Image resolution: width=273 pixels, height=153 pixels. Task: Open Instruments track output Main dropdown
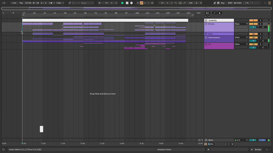click(241, 37)
